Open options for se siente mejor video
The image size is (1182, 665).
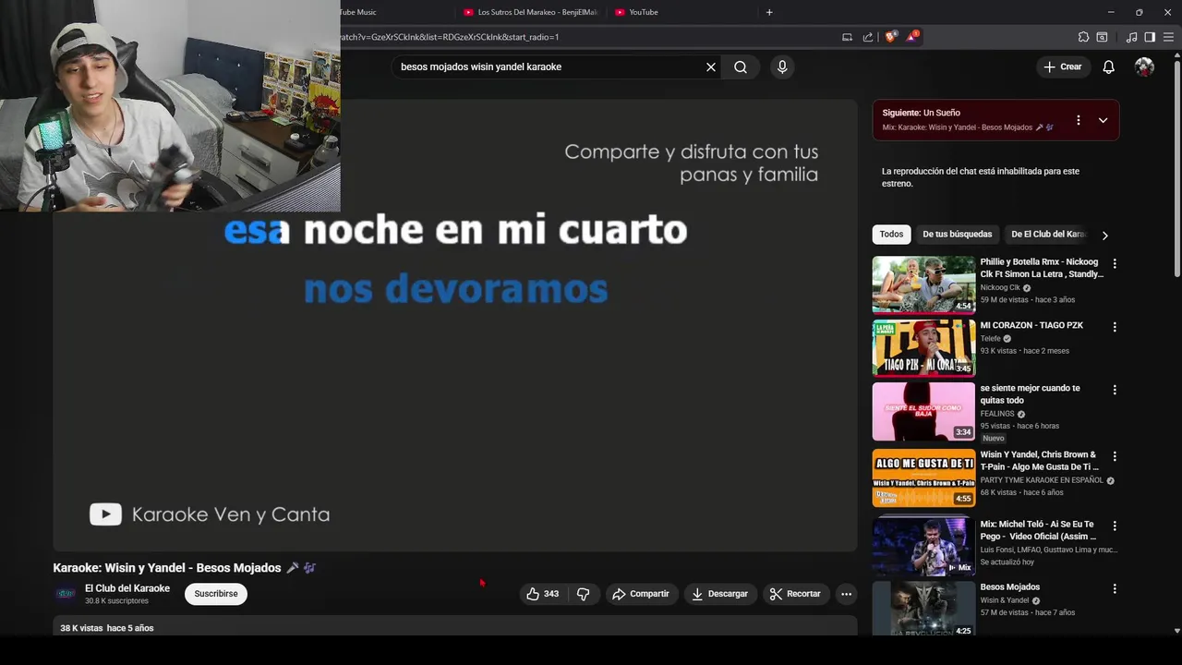click(1115, 390)
